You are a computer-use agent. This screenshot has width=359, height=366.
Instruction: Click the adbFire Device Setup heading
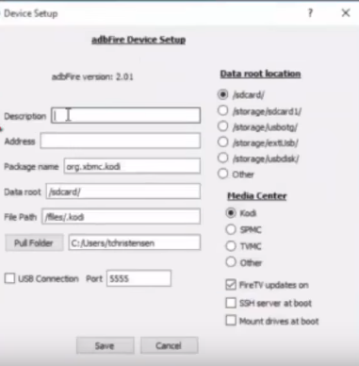point(139,40)
